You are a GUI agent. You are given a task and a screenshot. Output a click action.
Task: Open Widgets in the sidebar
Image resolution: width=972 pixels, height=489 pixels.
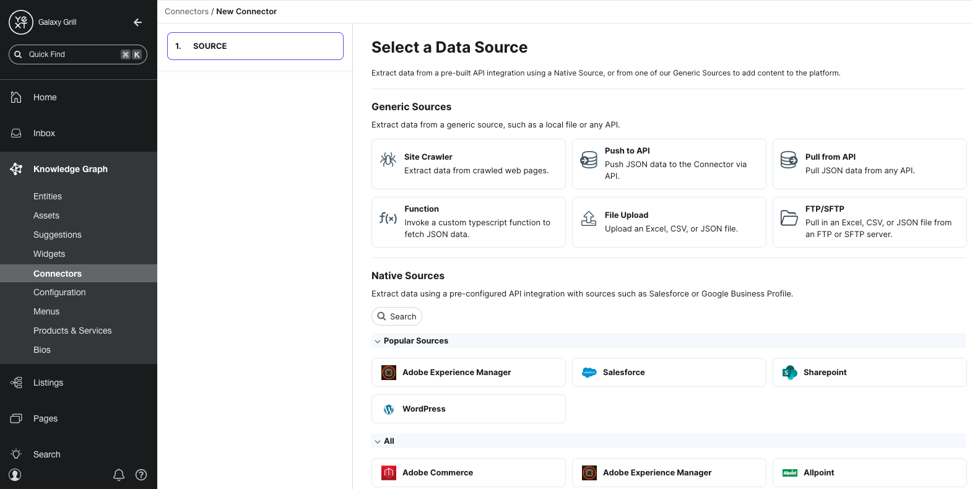[50, 254]
